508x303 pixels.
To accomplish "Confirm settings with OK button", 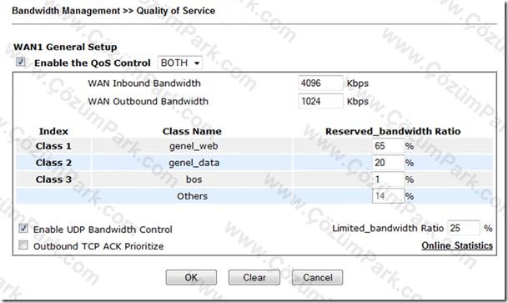I will [191, 277].
